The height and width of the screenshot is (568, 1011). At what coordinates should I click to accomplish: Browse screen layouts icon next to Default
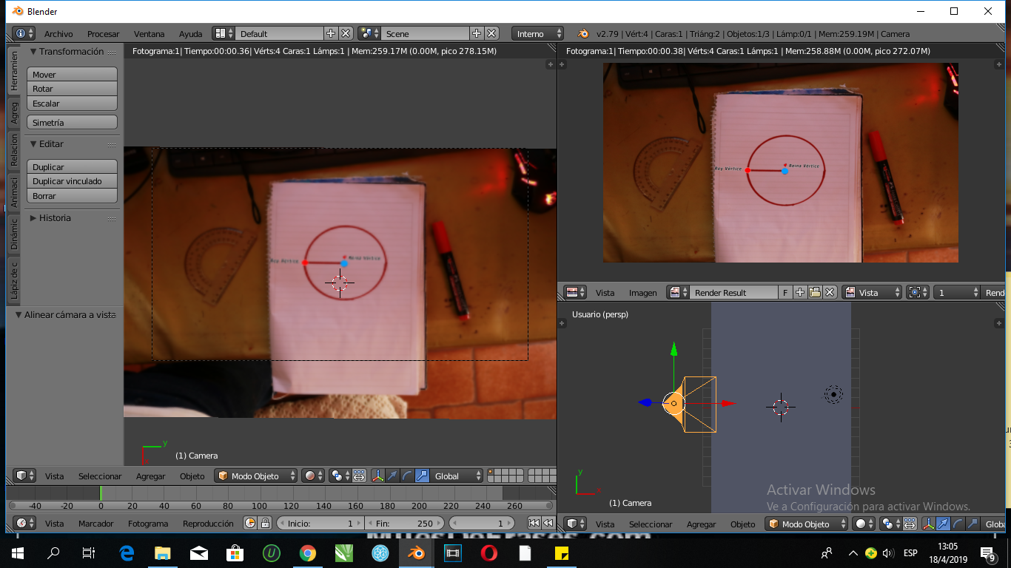(x=224, y=33)
